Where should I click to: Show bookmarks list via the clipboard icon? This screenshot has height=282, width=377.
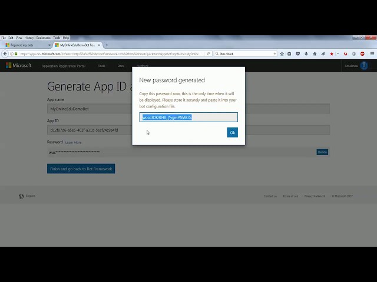(x=289, y=53)
